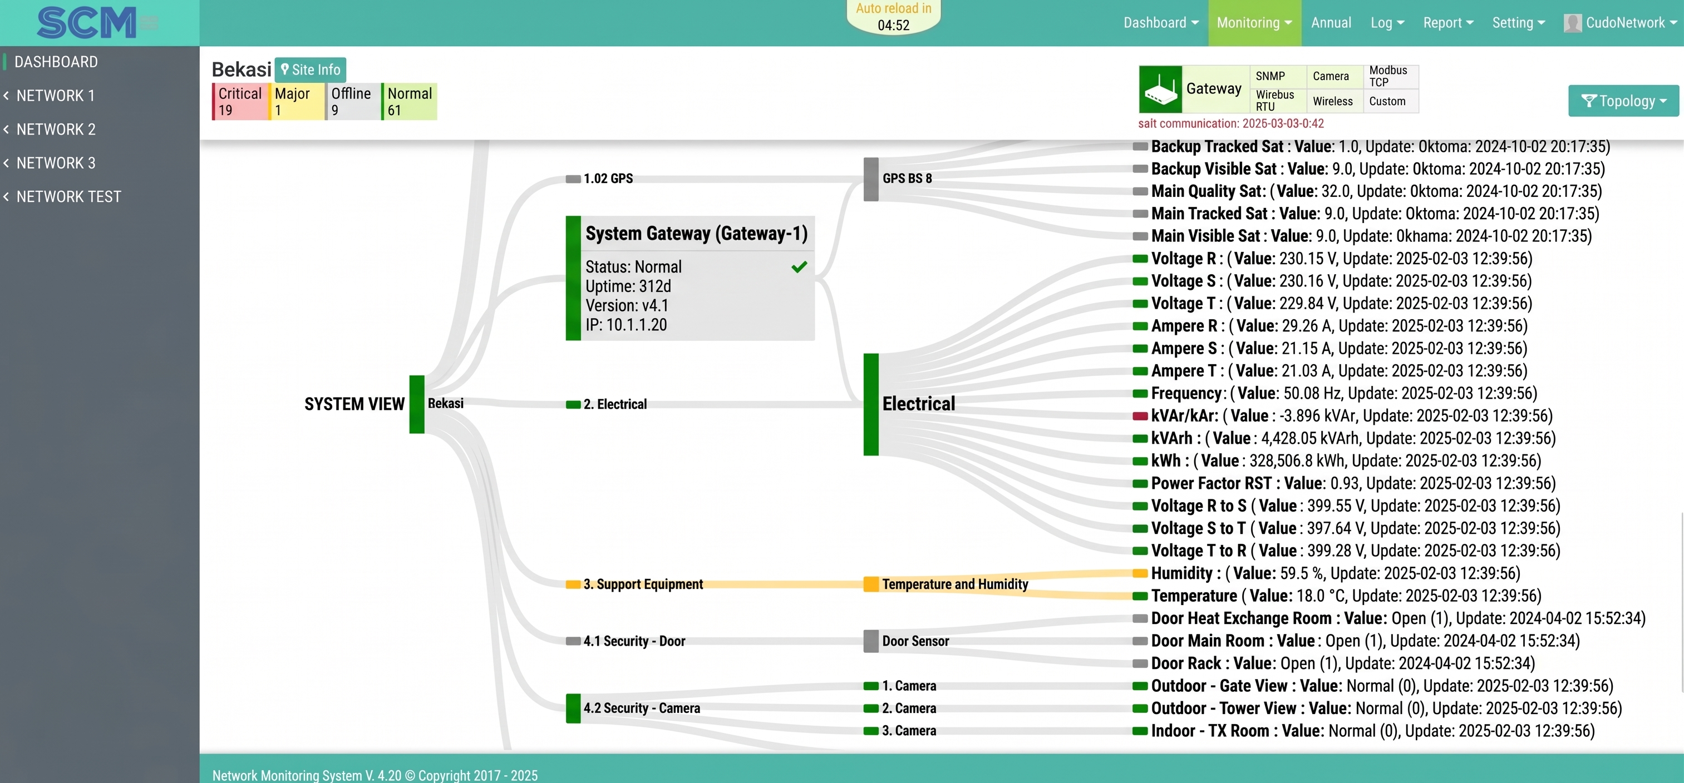Expand NETWORK TEST in the sidebar
1684x783 pixels.
pyautogui.click(x=68, y=196)
